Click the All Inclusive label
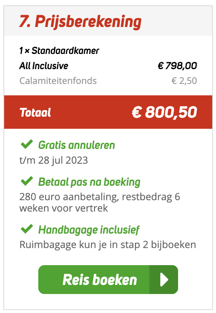 44,66
